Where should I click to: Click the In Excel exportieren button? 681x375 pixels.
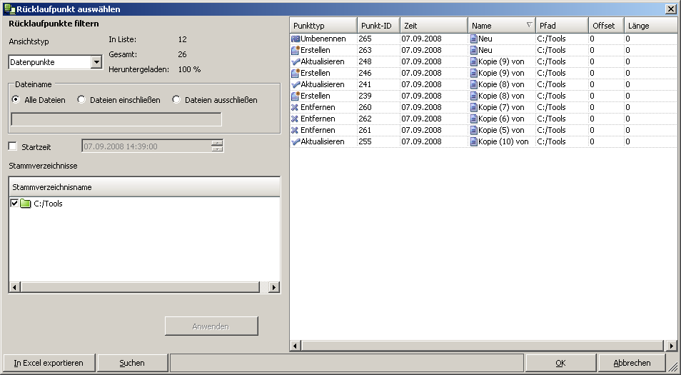(x=49, y=363)
